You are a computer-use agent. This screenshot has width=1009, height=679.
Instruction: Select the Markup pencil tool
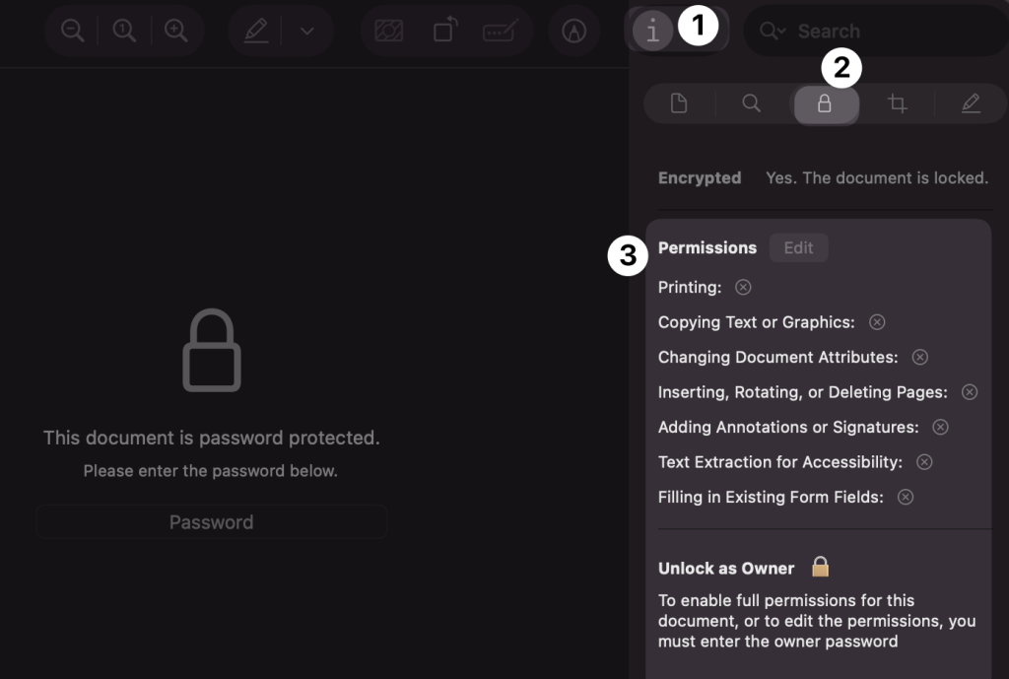(255, 30)
